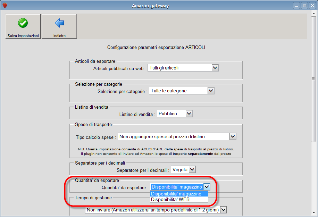
Task: Choose Disponibilita' WEB from the open list
Action: (x=179, y=199)
